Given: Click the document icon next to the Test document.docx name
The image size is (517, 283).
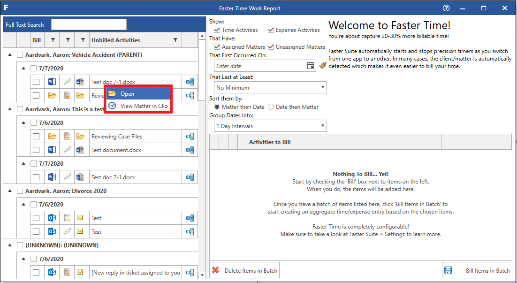Looking at the screenshot, I should tap(80, 150).
